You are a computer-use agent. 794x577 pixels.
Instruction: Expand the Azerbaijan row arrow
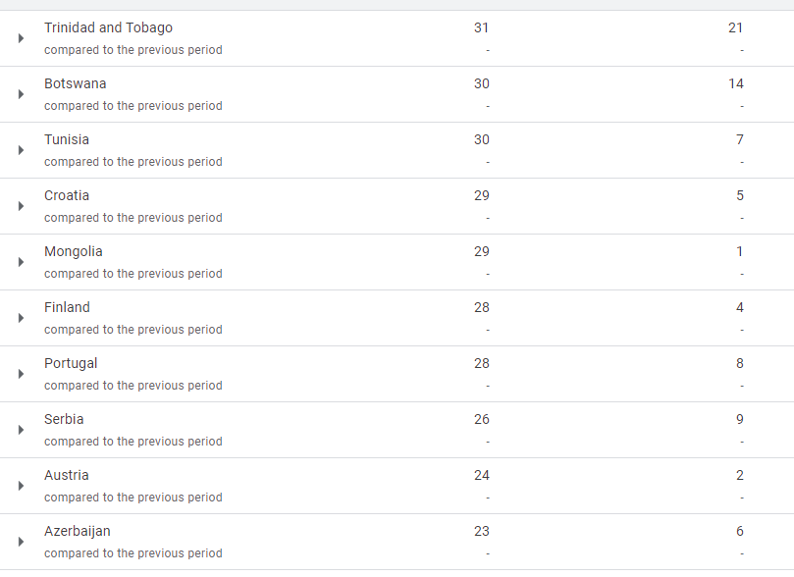(21, 542)
